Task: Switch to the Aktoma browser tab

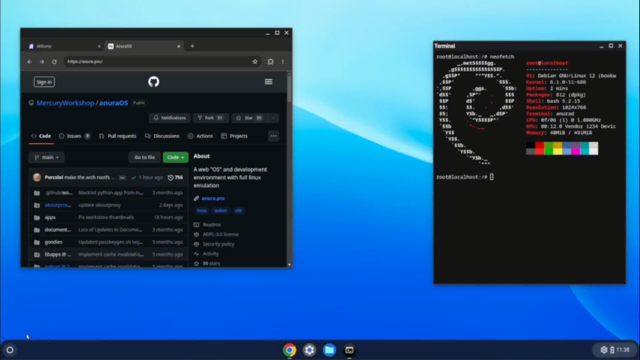Action: point(65,46)
